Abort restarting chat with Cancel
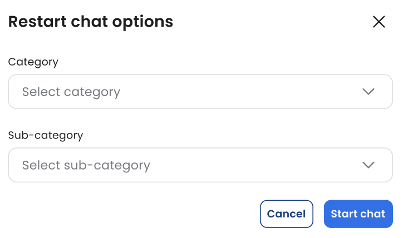 tap(286, 214)
